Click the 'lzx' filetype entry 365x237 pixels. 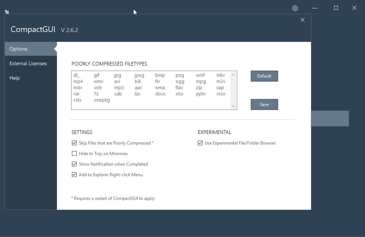(137, 94)
